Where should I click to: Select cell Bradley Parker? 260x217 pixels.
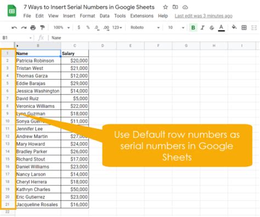tap(38, 151)
